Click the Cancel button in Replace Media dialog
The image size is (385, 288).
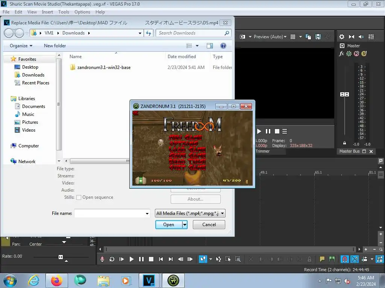click(x=209, y=225)
